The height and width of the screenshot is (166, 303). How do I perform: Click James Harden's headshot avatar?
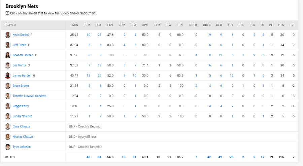coord(8,76)
